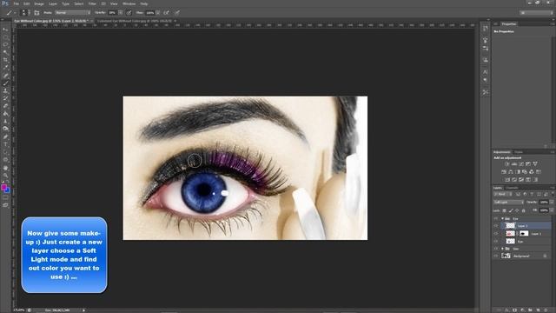Add a Brightness/Contrast adjustment

507,164
